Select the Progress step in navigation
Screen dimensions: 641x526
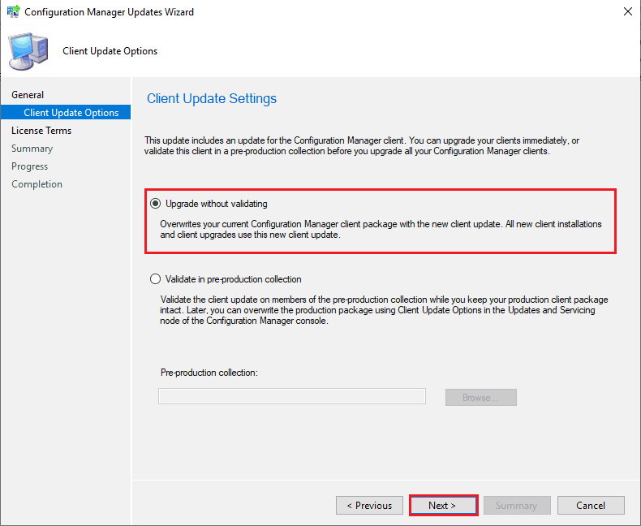tap(29, 166)
